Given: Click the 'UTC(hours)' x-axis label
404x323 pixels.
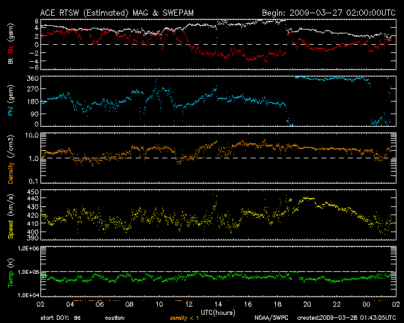Looking at the screenshot, I should coord(218,313).
